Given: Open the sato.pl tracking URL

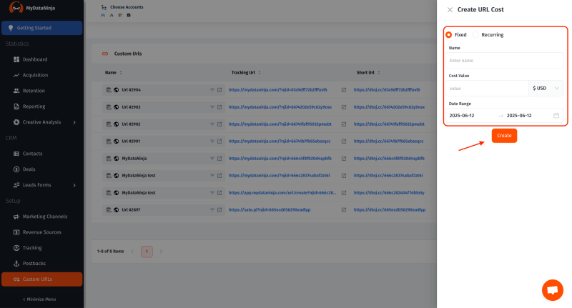Looking at the screenshot, I should pyautogui.click(x=270, y=210).
